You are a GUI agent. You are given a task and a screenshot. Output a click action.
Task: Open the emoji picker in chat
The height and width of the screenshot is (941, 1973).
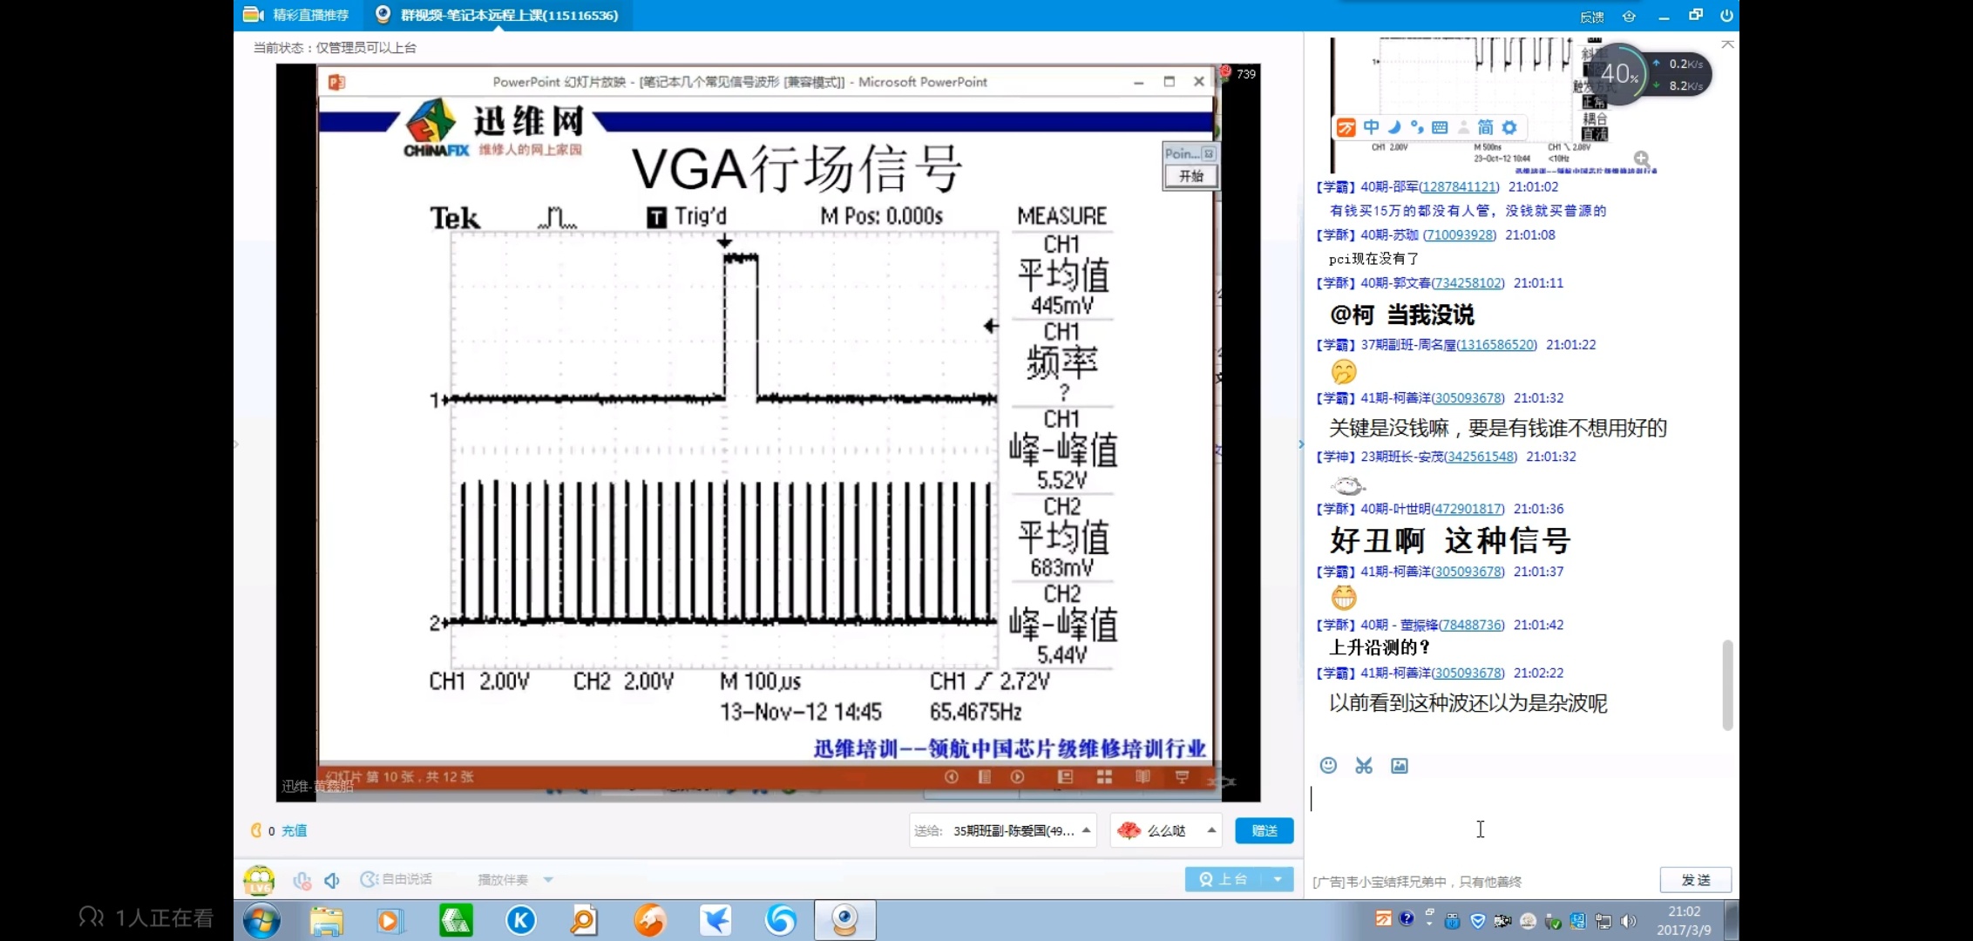coord(1328,765)
